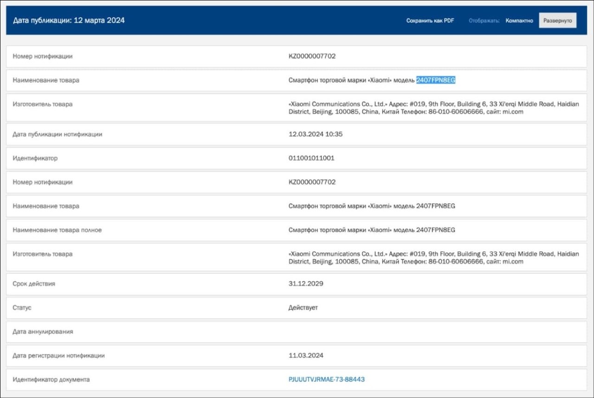The width and height of the screenshot is (594, 398).
Task: Click the 'Дата аннулирования' row label
Action: coord(43,332)
